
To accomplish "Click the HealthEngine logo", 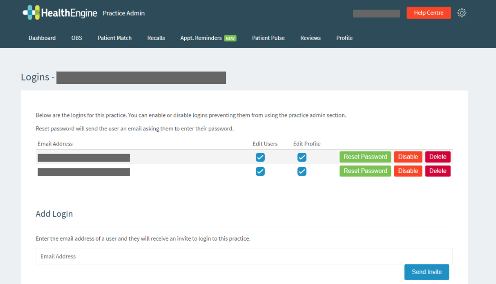I will [x=59, y=13].
